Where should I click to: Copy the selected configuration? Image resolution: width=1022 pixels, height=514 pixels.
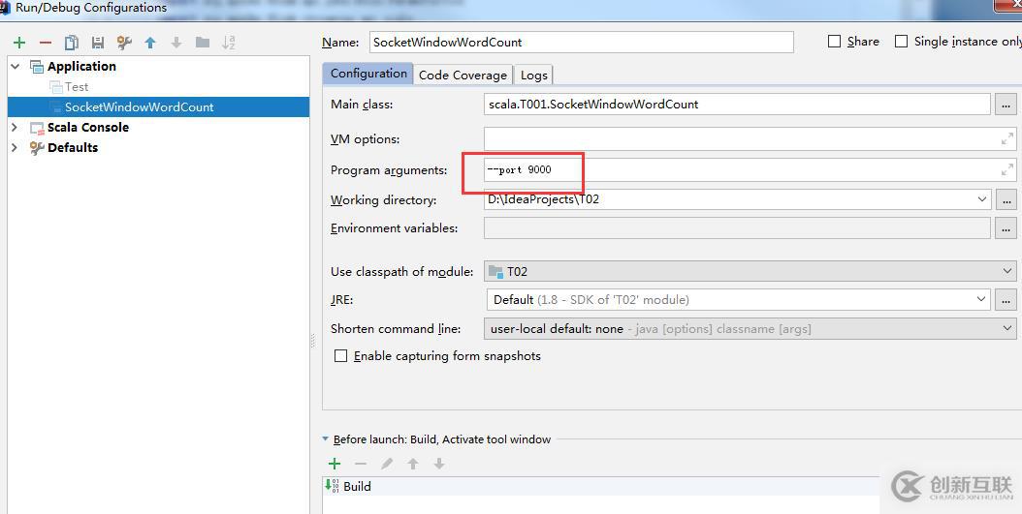point(72,43)
